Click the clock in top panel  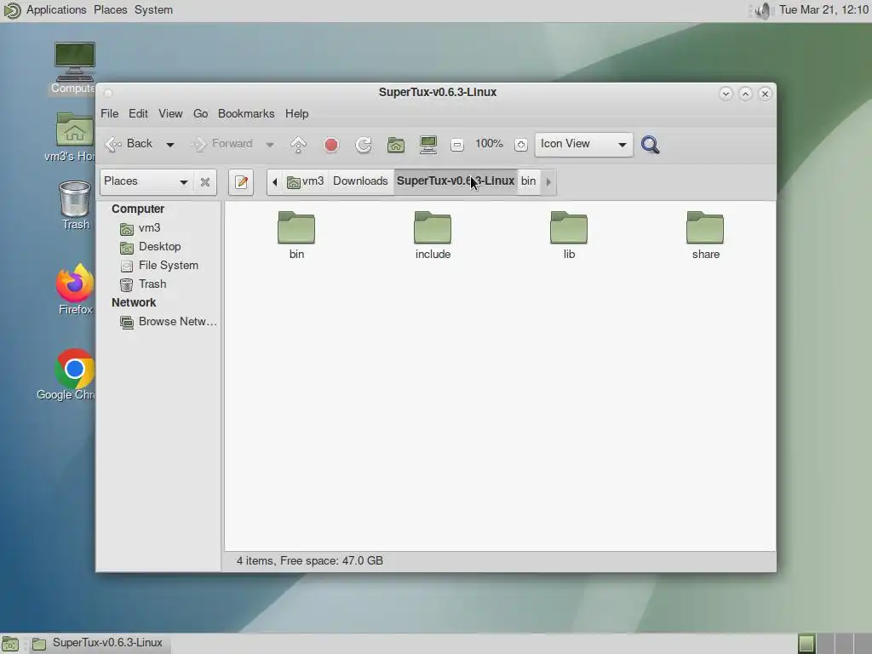coord(823,10)
